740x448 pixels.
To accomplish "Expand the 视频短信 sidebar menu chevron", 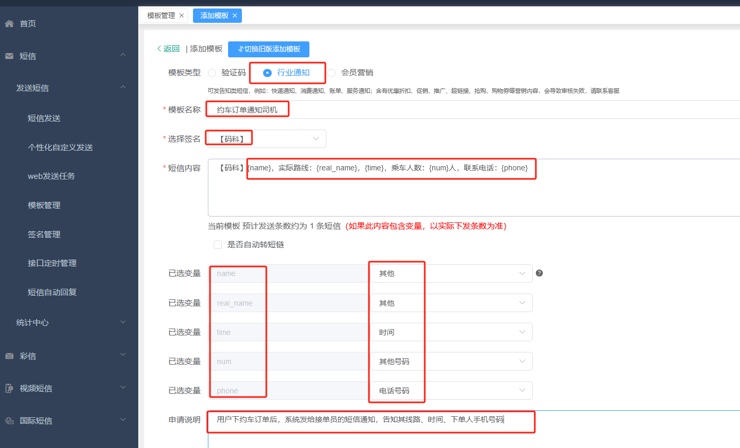I will click(123, 387).
